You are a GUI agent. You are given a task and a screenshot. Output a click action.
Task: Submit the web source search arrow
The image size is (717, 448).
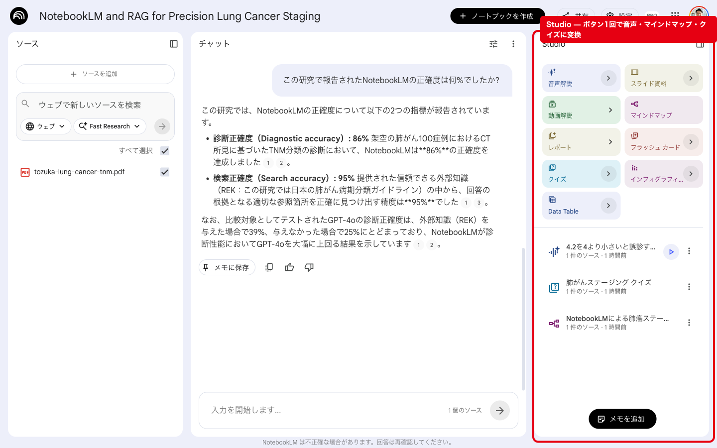pyautogui.click(x=162, y=126)
